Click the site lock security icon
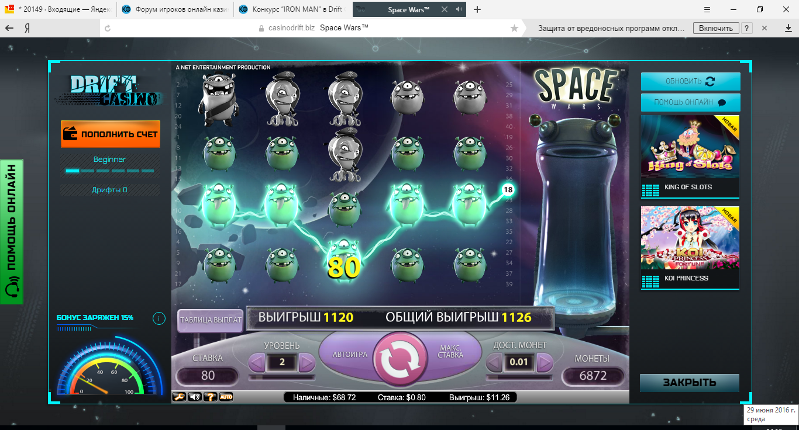The width and height of the screenshot is (799, 430). (261, 28)
